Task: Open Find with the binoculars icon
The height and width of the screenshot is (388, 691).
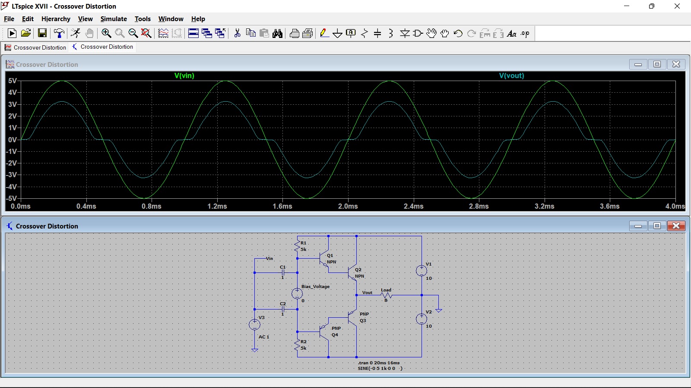Action: point(278,33)
